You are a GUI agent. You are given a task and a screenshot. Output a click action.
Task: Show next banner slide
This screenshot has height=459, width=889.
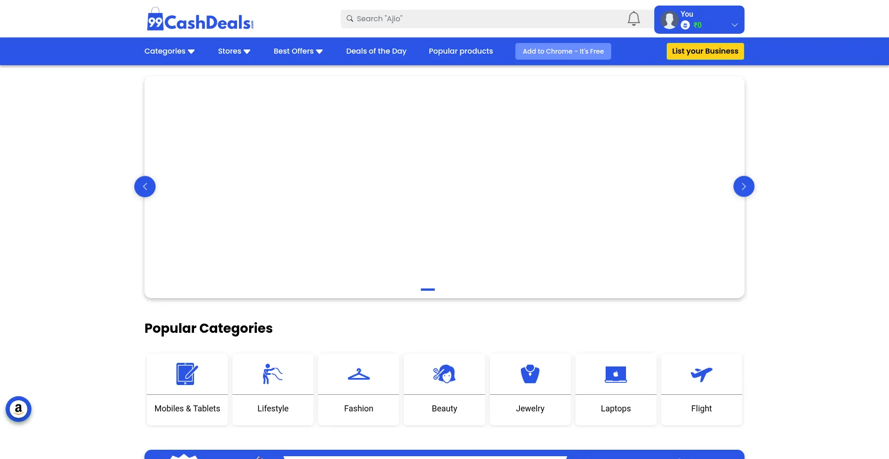744,187
